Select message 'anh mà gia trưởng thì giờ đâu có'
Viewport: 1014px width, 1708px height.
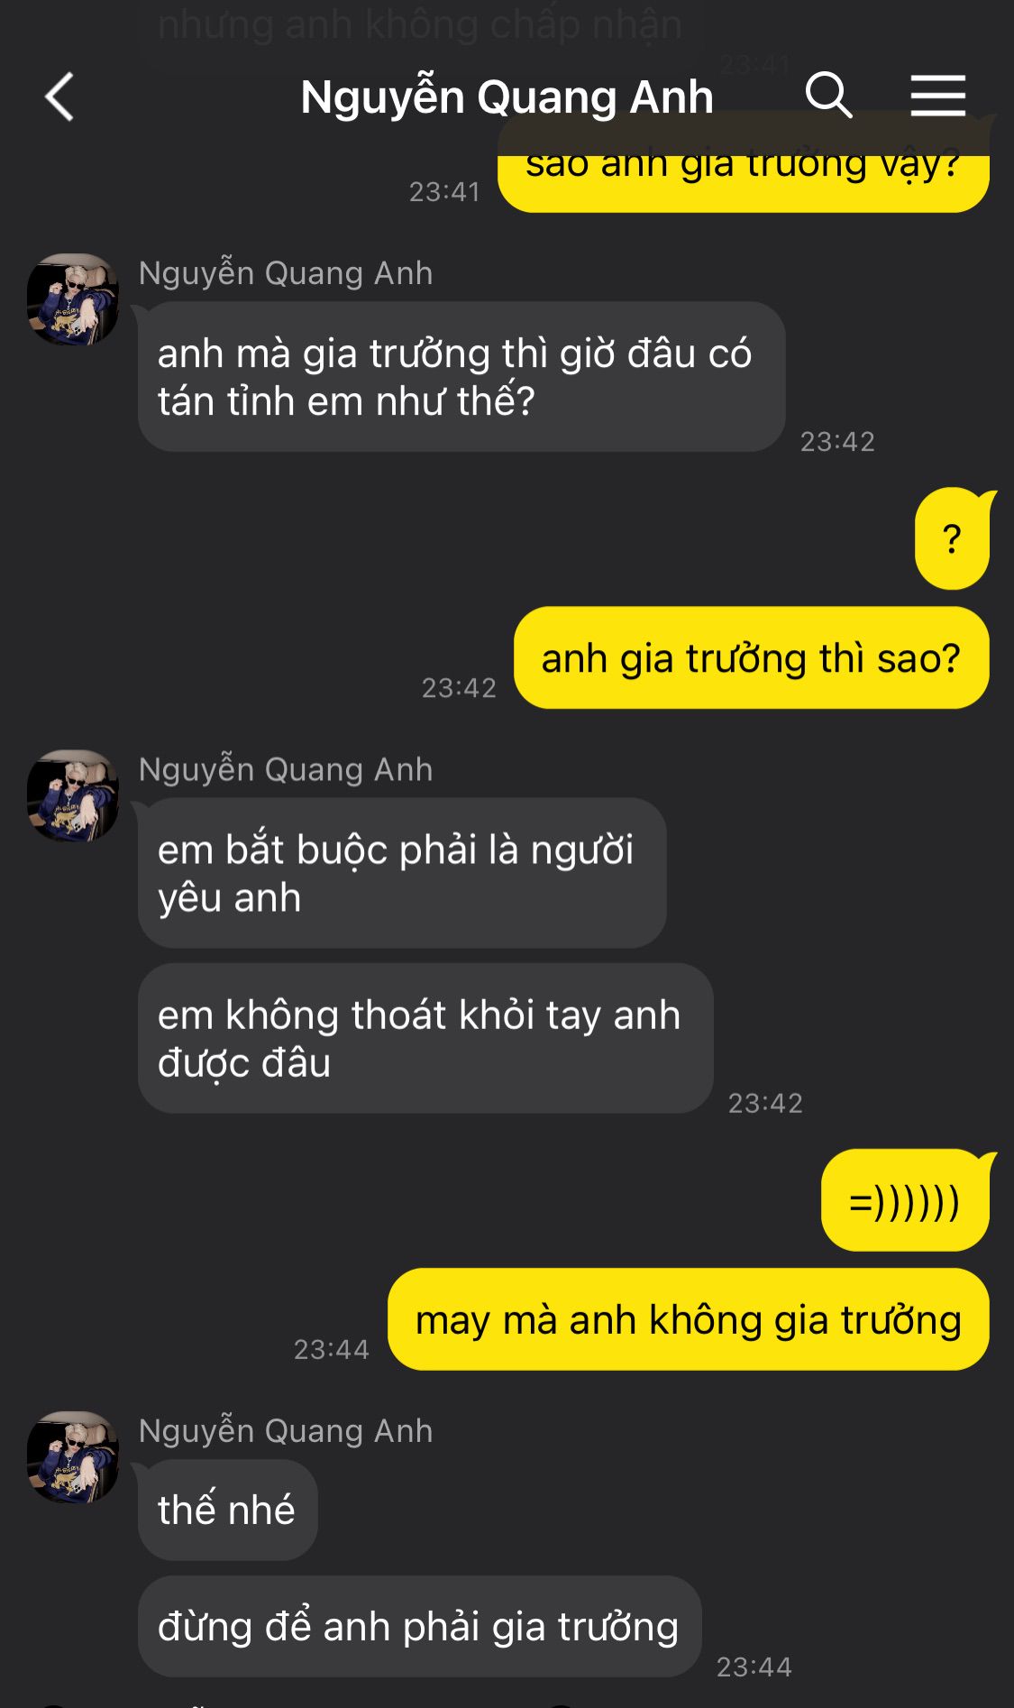[x=461, y=377]
